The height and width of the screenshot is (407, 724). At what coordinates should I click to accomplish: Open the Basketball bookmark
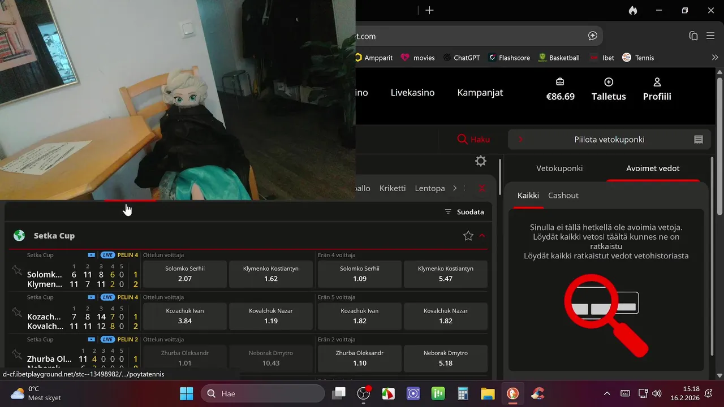559,58
